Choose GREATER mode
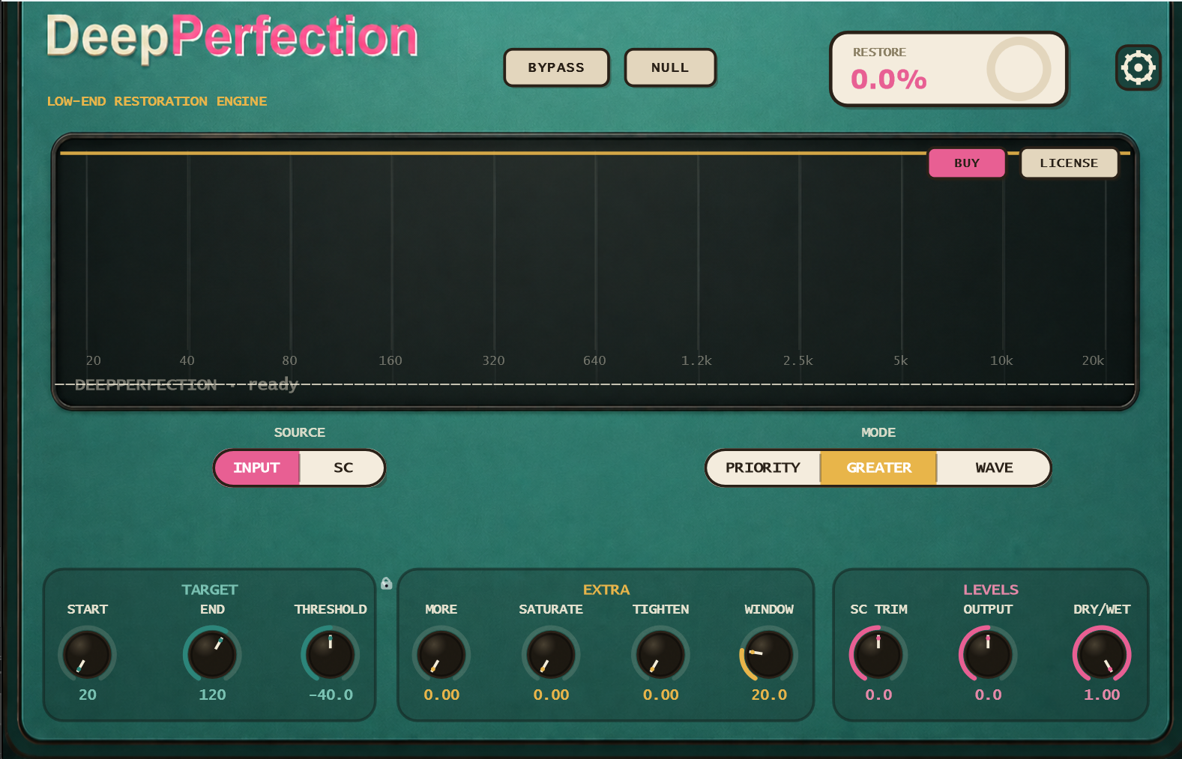This screenshot has width=1182, height=759. point(878,468)
